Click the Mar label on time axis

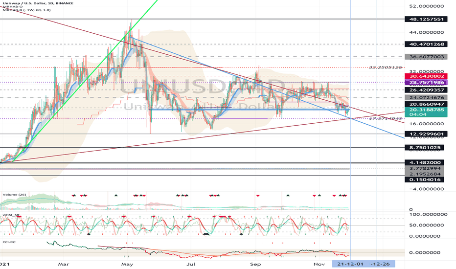coord(64,264)
